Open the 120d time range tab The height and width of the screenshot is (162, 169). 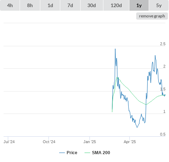point(116,5)
